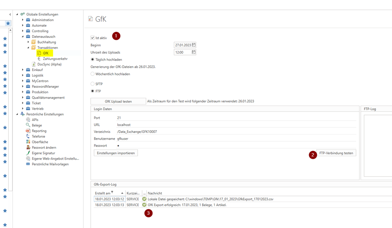Click the APIs icon under Persönliche Einstellungen
Screen dimensions: 392x228
coord(28,120)
